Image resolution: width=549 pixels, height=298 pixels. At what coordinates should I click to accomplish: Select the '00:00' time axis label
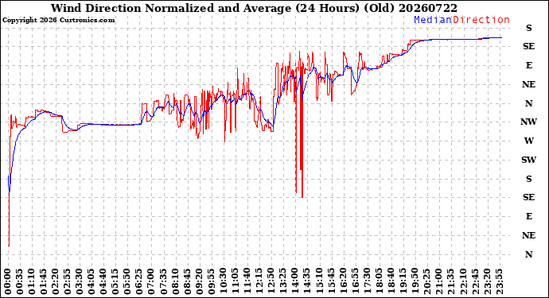(8, 282)
